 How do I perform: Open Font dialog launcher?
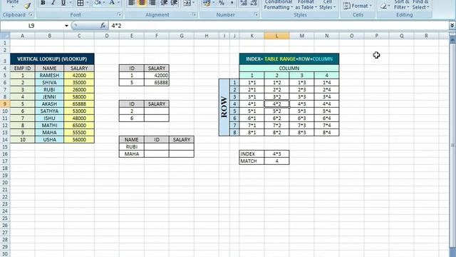(119, 14)
